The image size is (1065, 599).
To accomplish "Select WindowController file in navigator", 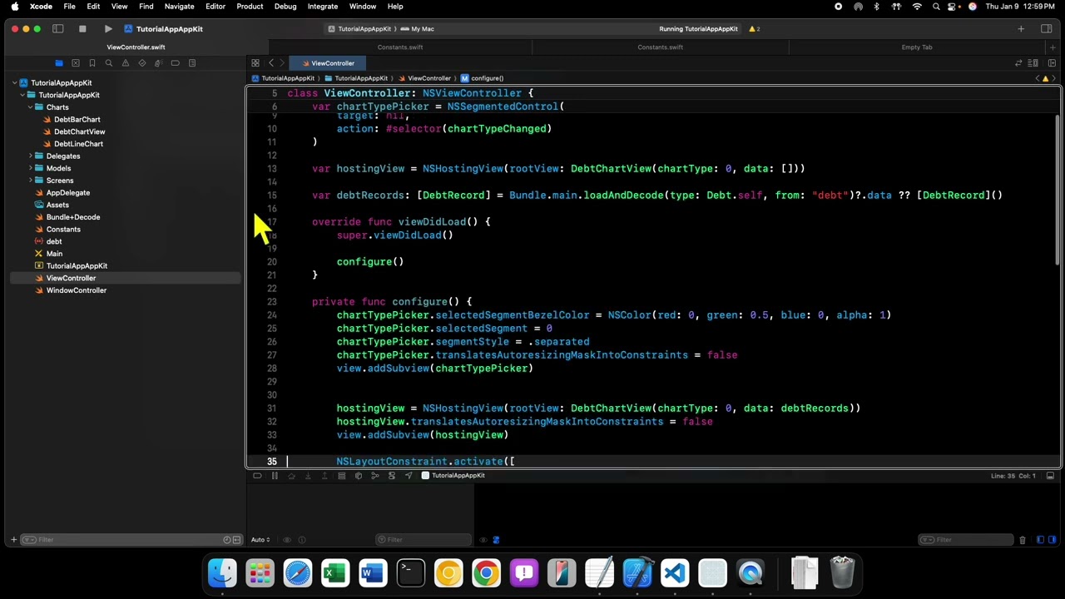I will tap(77, 290).
